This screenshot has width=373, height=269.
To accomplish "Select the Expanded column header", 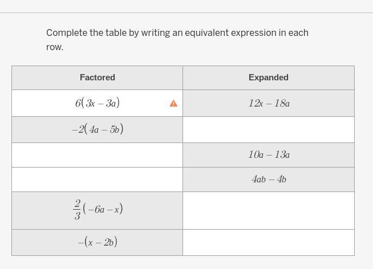I will (268, 78).
